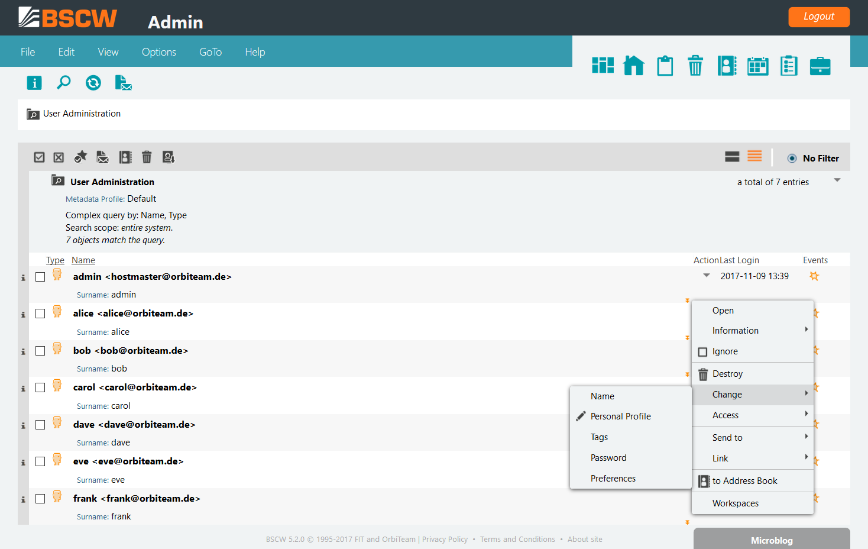Sort by Type column header
Image resolution: width=868 pixels, height=549 pixels.
pos(55,260)
